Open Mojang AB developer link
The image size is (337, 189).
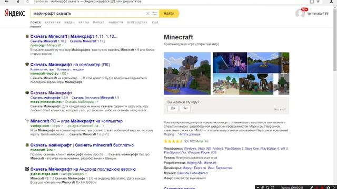pyautogui.click(x=194, y=163)
